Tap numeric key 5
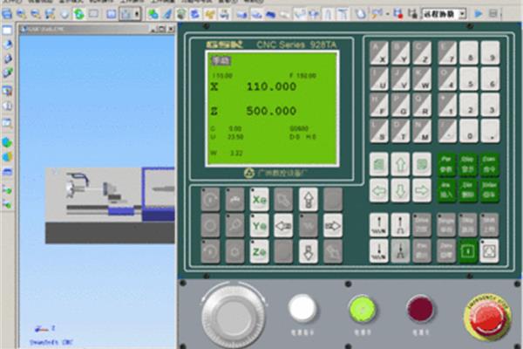Image resolution: width=523 pixels, height=349 pixels. [x=469, y=79]
